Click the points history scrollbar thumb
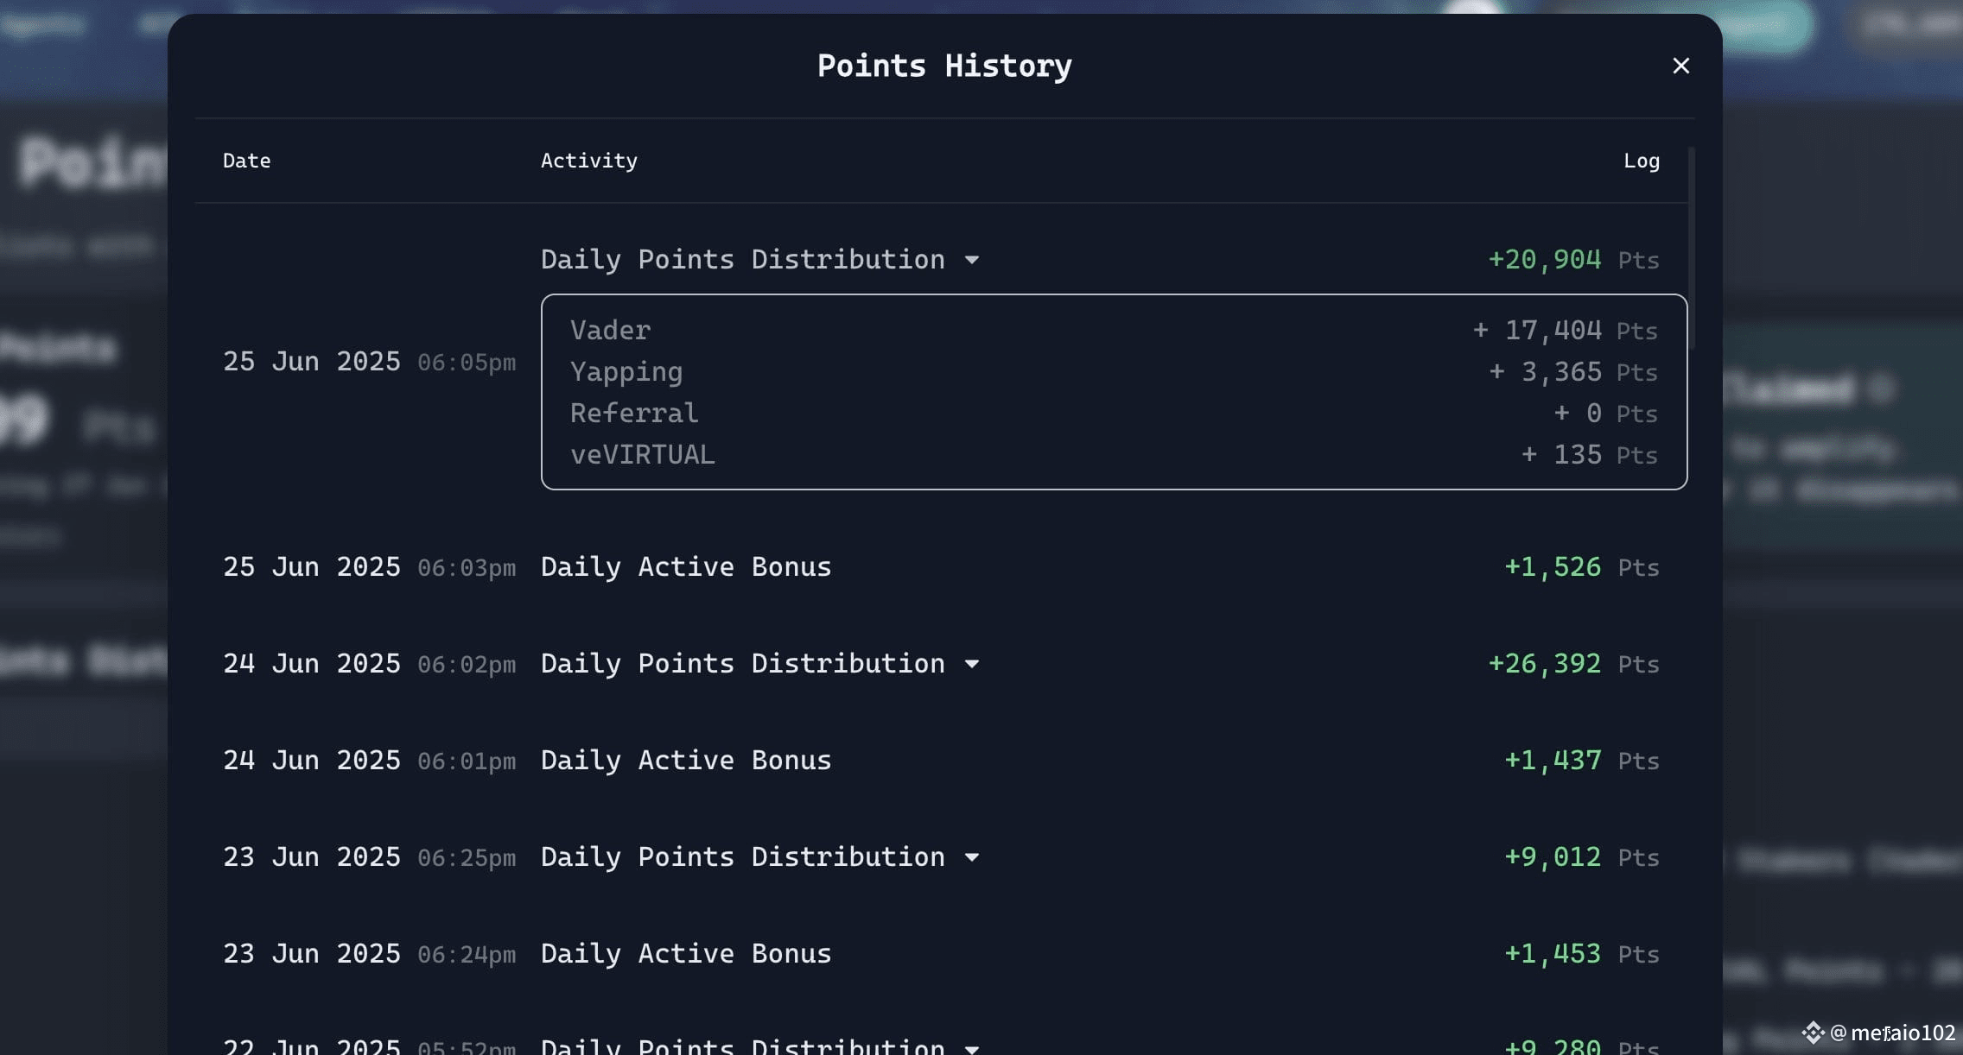Image resolution: width=1963 pixels, height=1055 pixels. click(x=1691, y=248)
